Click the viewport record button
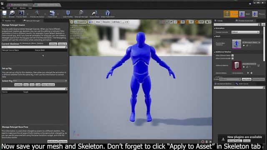 point(202,142)
